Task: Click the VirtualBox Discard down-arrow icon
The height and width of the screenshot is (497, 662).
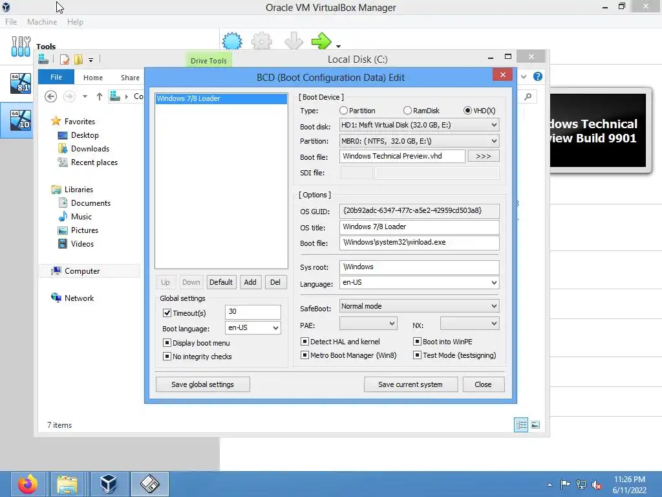Action: 294,41
